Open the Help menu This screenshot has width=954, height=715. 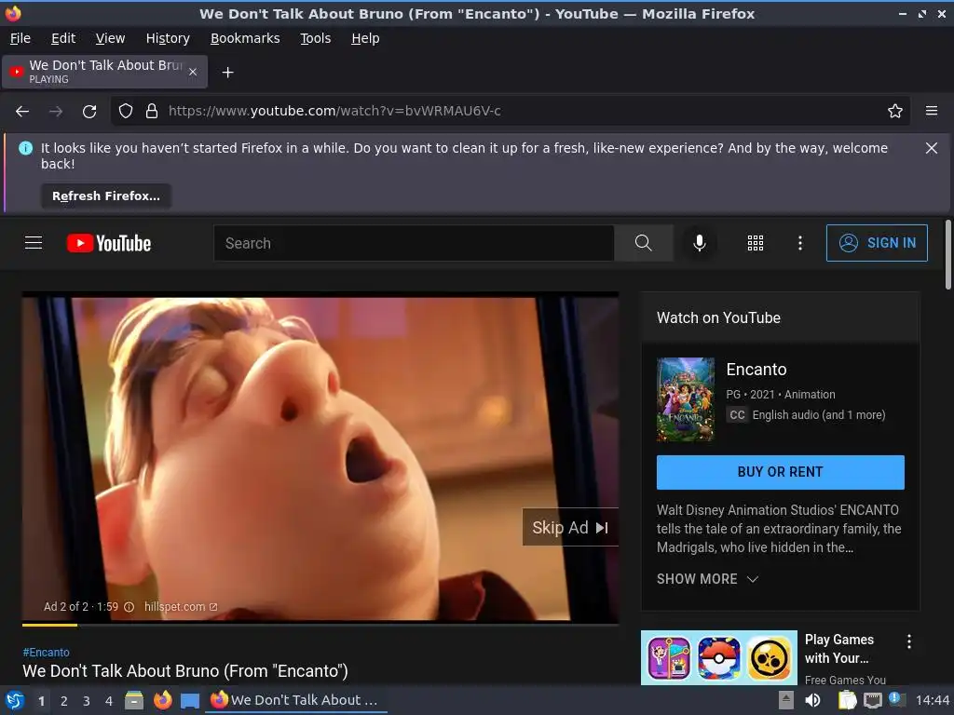click(365, 38)
